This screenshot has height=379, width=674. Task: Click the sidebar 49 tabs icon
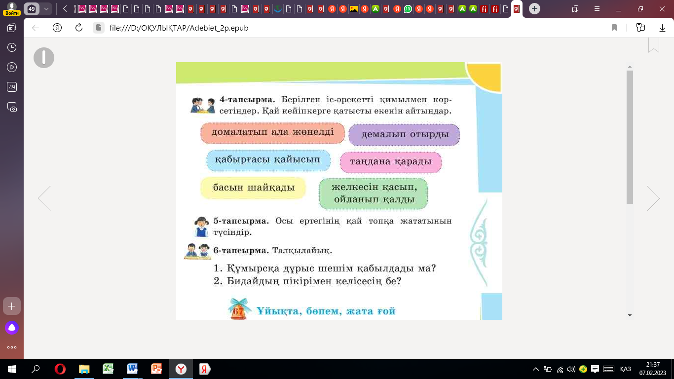pos(12,87)
